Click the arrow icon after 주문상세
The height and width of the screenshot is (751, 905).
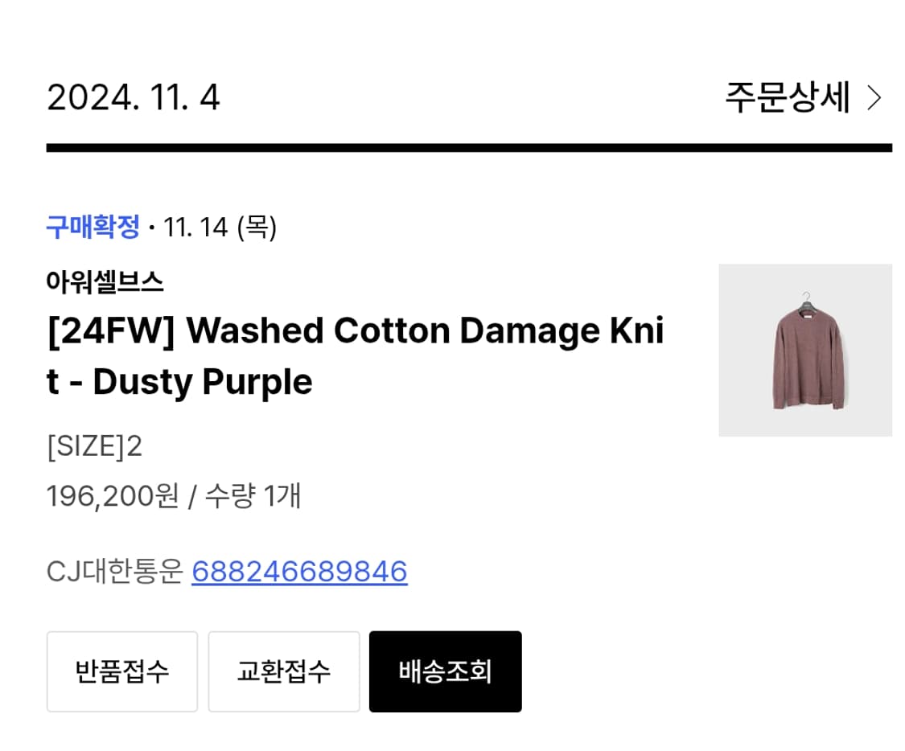tap(876, 98)
